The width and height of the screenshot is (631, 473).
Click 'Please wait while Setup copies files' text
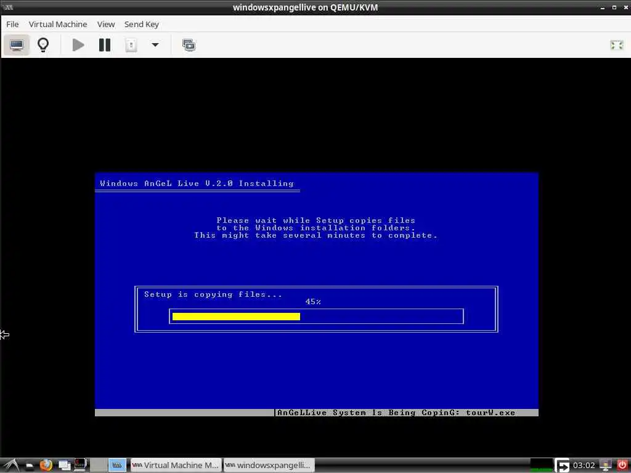[x=316, y=220]
